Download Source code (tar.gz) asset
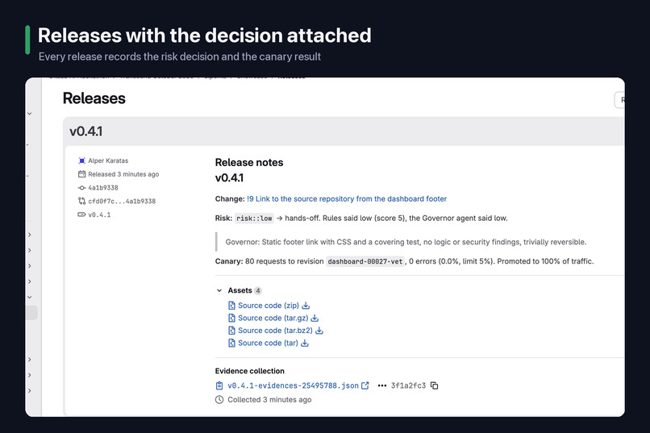 (273, 318)
